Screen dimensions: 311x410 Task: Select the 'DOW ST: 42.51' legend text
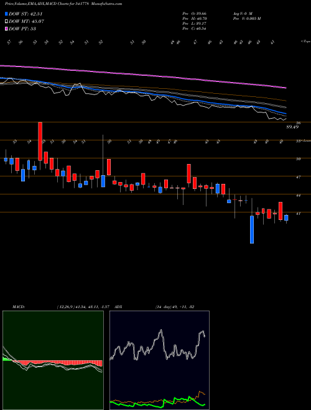[26, 14]
